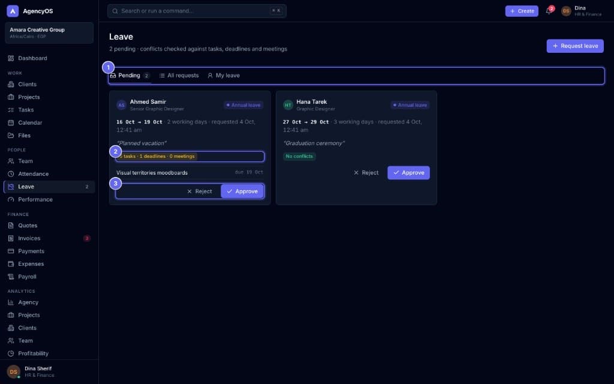This screenshot has width=614, height=384.
Task: Reject Ahmed Samir's leave request
Action: [199, 191]
